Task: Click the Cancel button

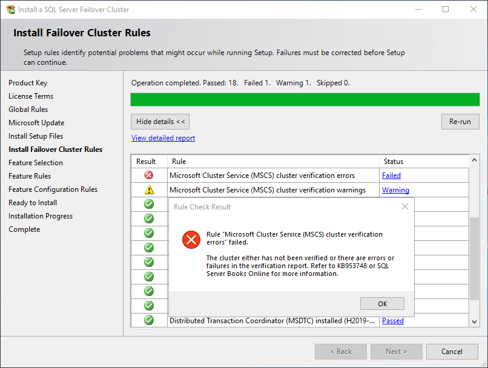Action: pyautogui.click(x=452, y=351)
